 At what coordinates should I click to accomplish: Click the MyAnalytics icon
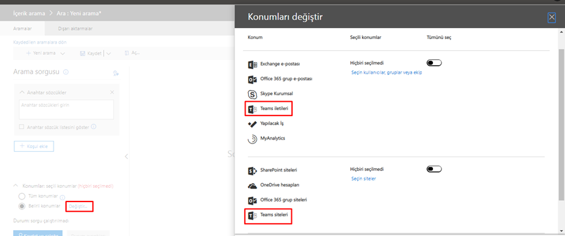click(252, 140)
